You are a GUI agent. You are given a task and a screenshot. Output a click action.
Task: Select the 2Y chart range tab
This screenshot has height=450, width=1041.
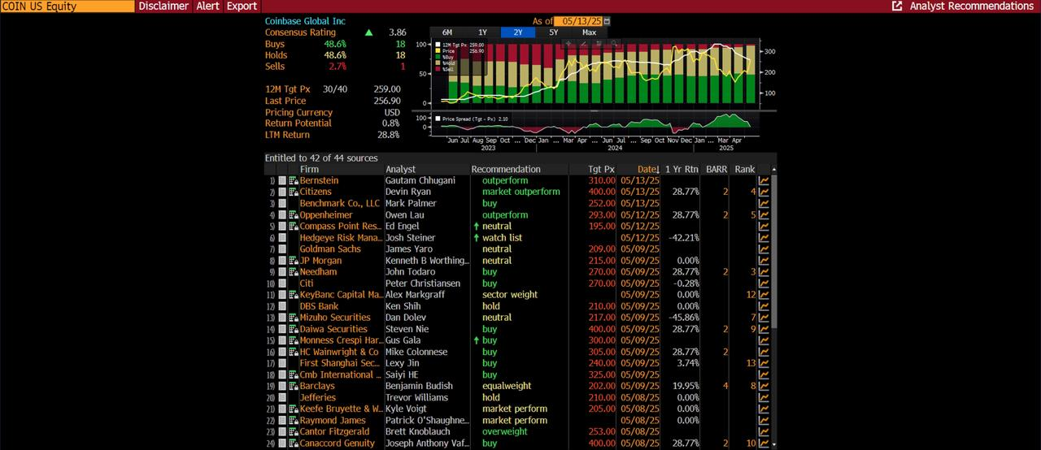(518, 32)
